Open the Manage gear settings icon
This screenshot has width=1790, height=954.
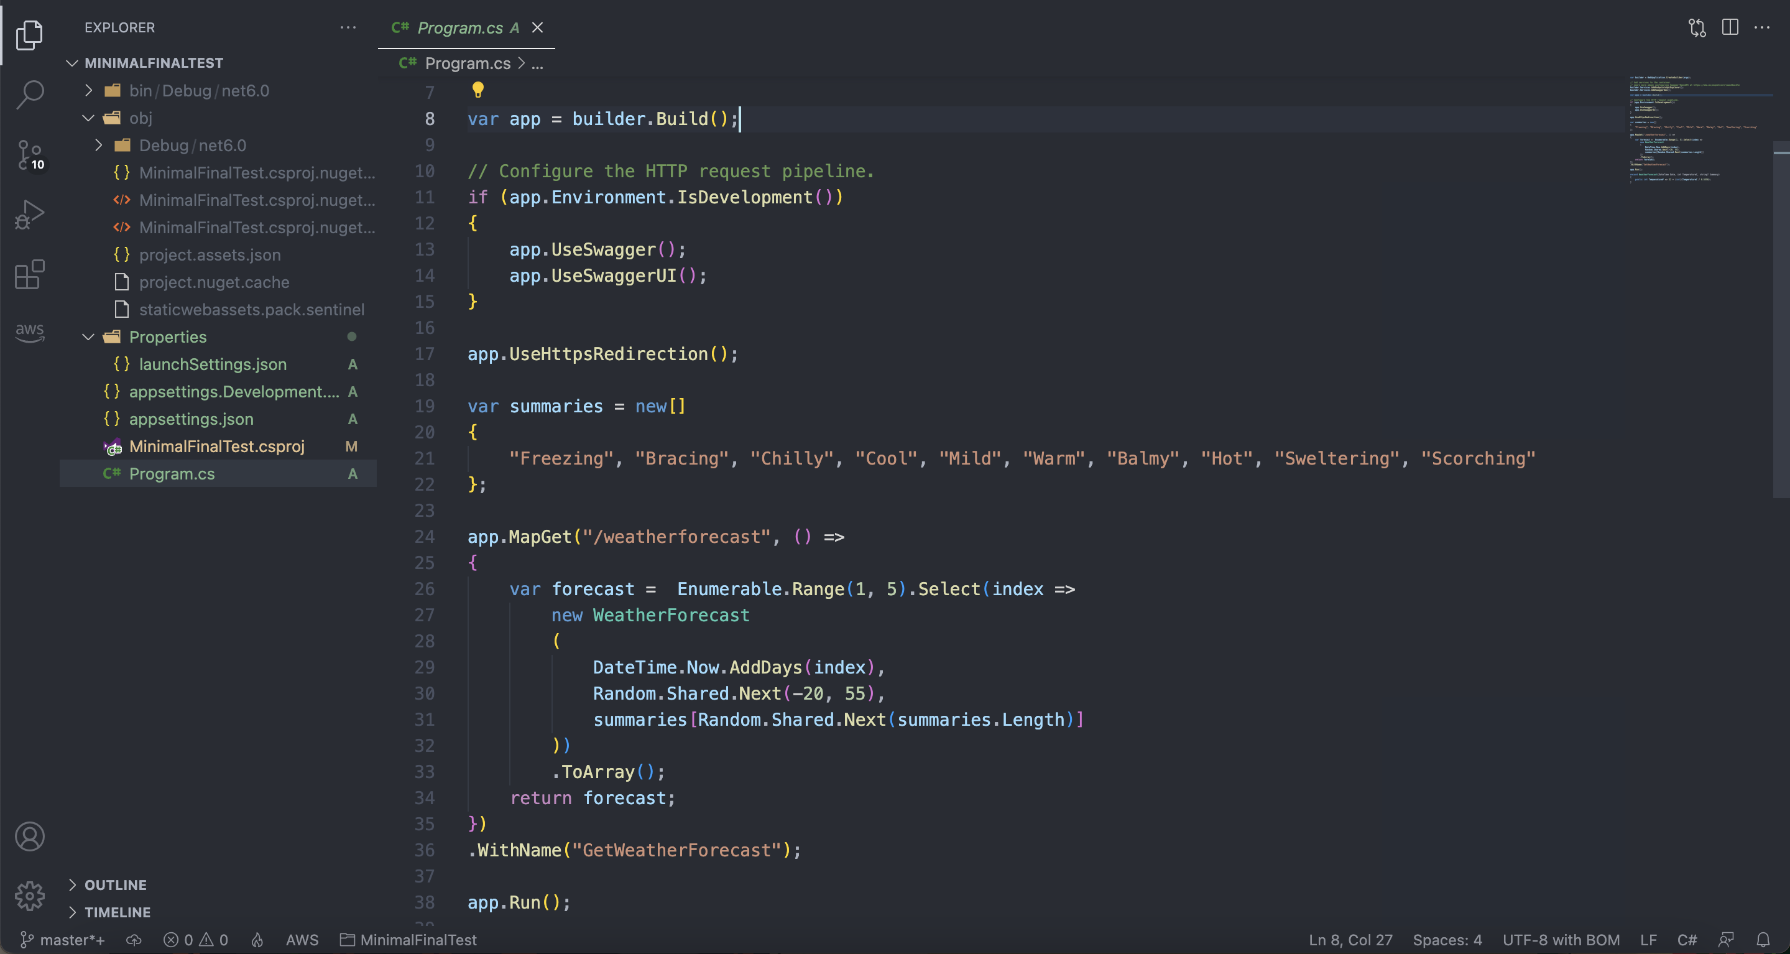click(30, 896)
